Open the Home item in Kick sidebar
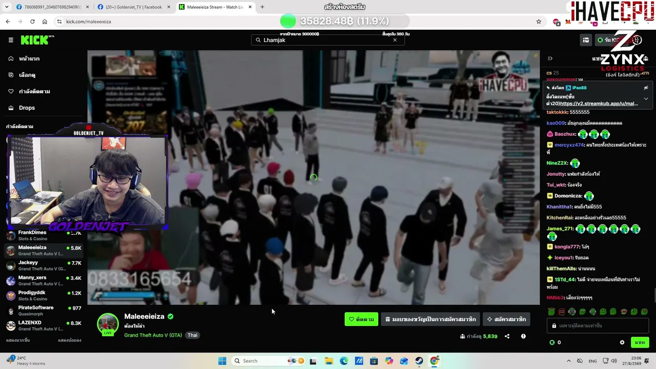 pyautogui.click(x=44, y=58)
